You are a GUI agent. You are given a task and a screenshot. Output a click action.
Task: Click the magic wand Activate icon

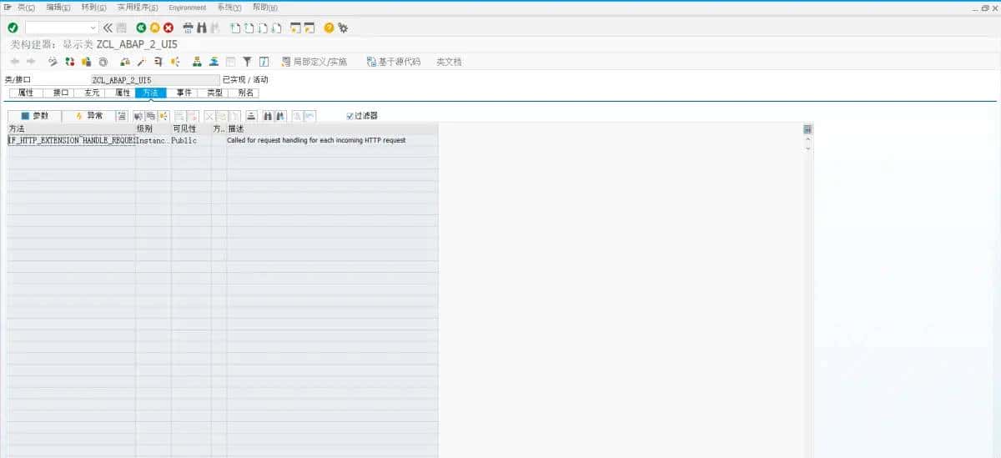(x=141, y=62)
